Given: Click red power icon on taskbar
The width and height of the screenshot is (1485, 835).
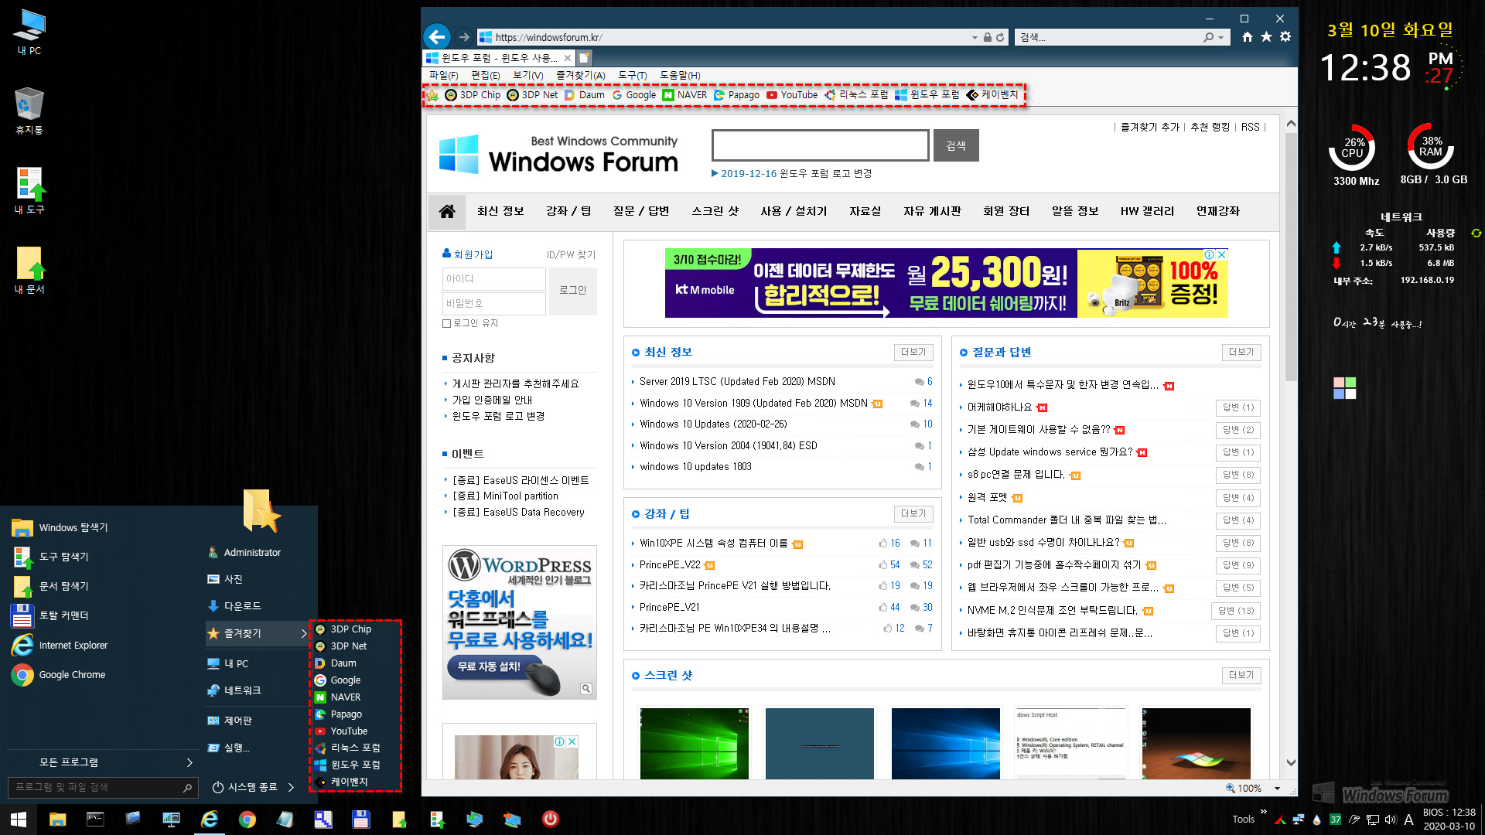Looking at the screenshot, I should 550,819.
